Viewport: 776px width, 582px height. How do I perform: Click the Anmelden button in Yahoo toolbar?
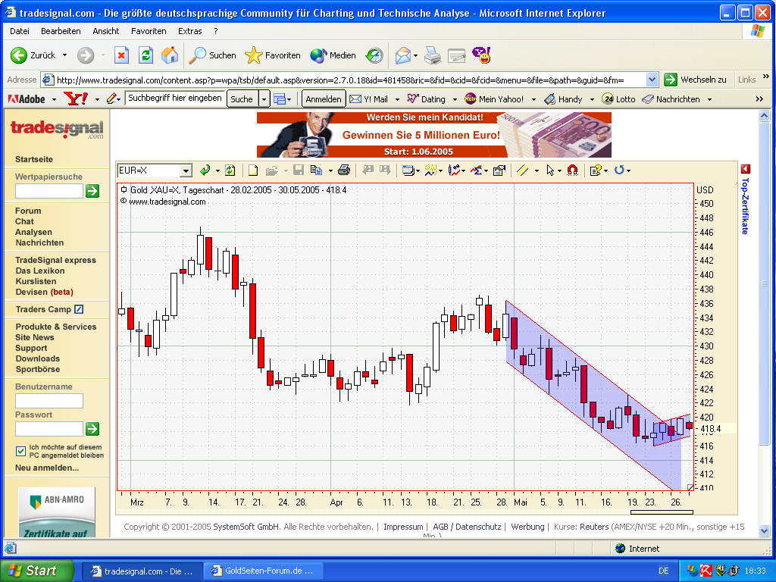click(324, 99)
